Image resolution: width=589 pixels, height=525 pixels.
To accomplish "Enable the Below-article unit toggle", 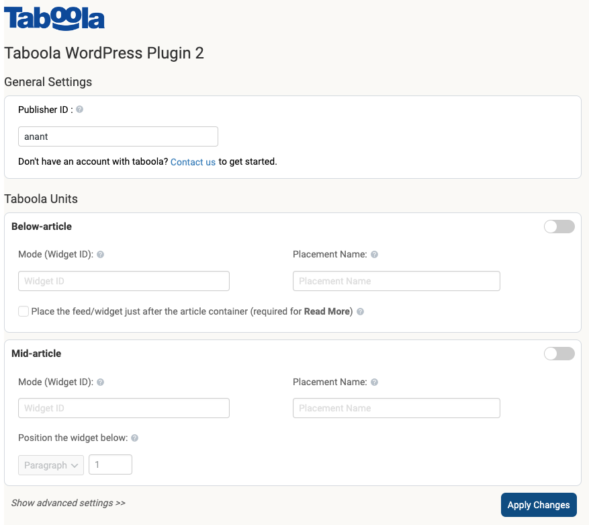I will (559, 227).
